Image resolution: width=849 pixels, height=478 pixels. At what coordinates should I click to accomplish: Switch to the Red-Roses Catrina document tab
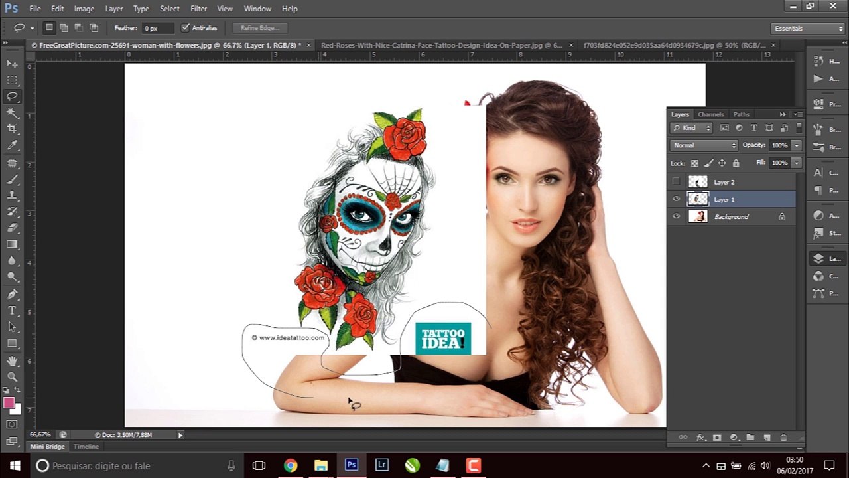pyautogui.click(x=441, y=46)
